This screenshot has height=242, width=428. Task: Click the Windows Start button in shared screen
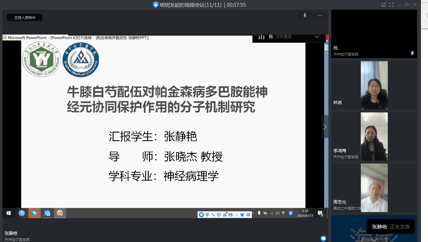9,213
